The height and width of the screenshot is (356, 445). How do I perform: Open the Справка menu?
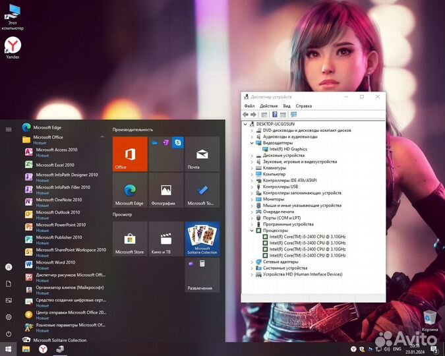point(304,106)
